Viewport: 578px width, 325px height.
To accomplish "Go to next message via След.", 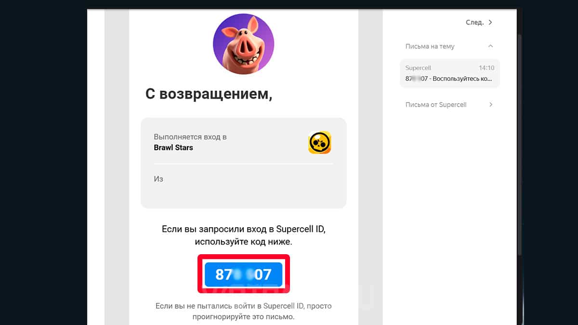I will tap(474, 22).
